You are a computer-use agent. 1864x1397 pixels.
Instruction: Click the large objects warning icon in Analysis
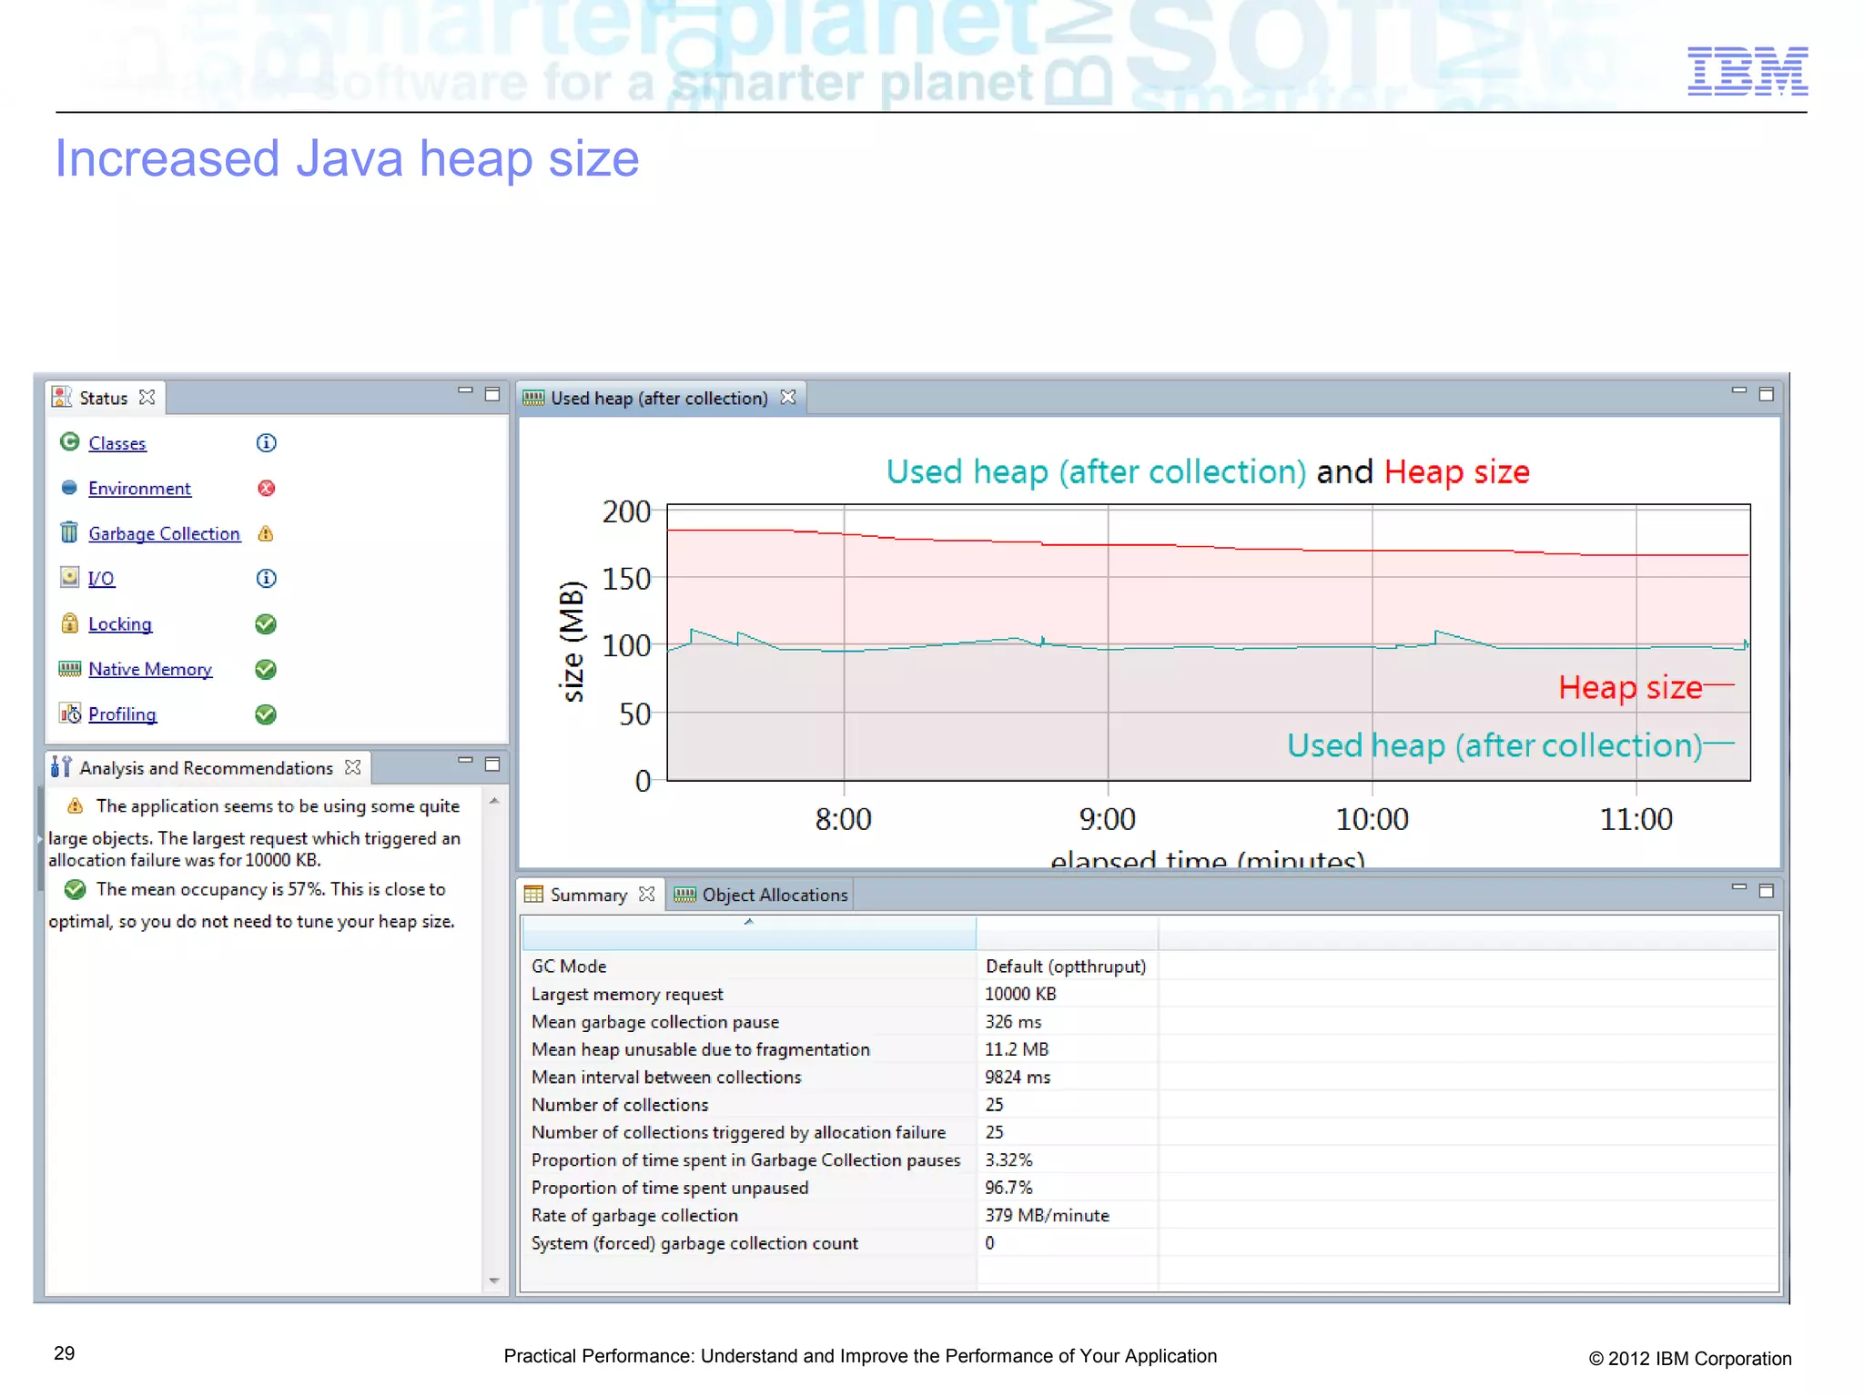point(76,806)
